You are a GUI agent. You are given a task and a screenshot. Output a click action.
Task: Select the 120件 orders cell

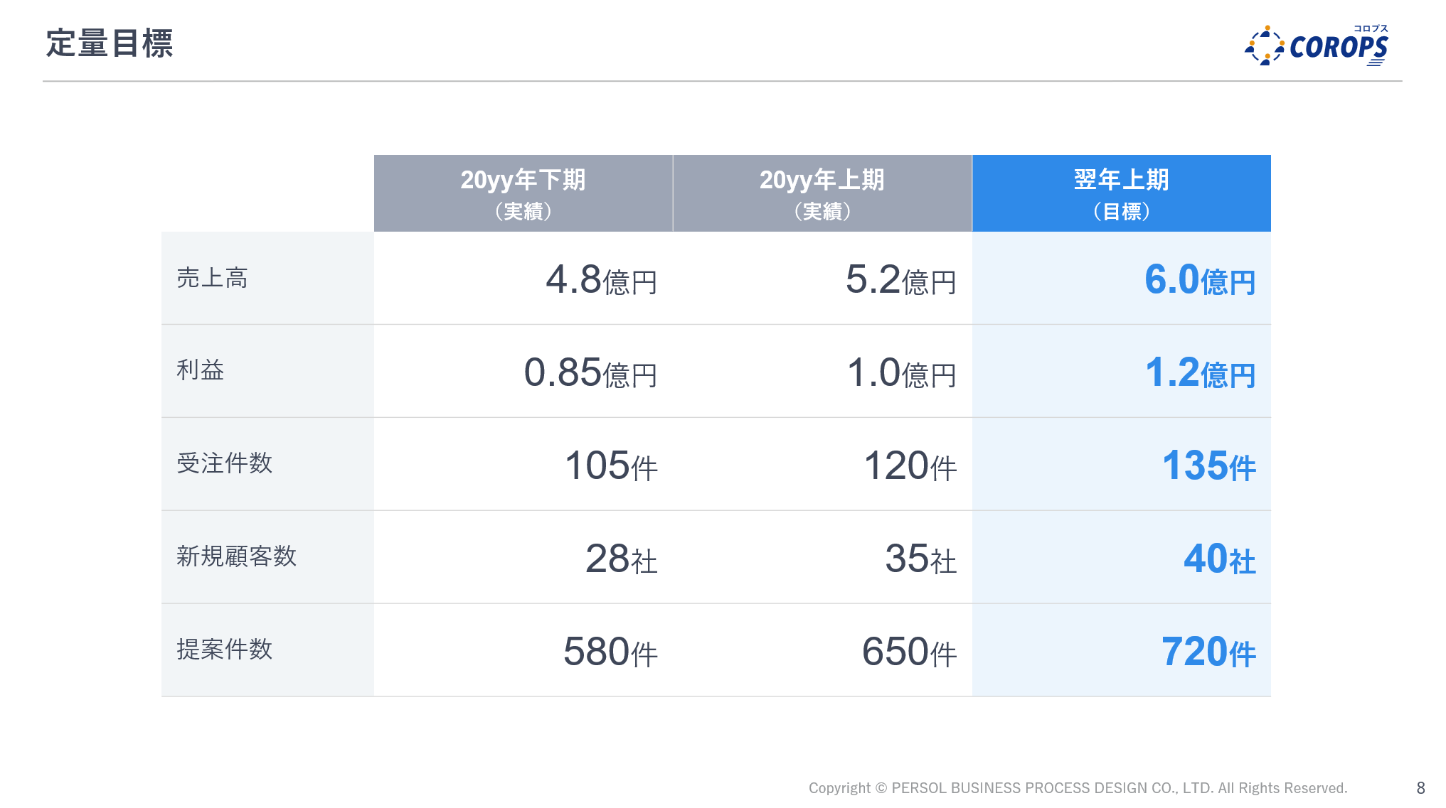click(x=909, y=466)
